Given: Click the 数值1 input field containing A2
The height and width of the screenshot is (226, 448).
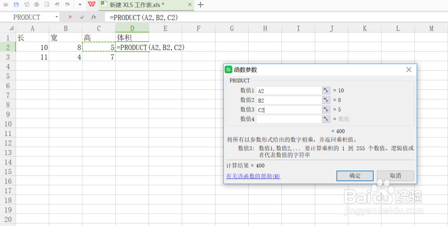Looking at the screenshot, I should [289, 91].
